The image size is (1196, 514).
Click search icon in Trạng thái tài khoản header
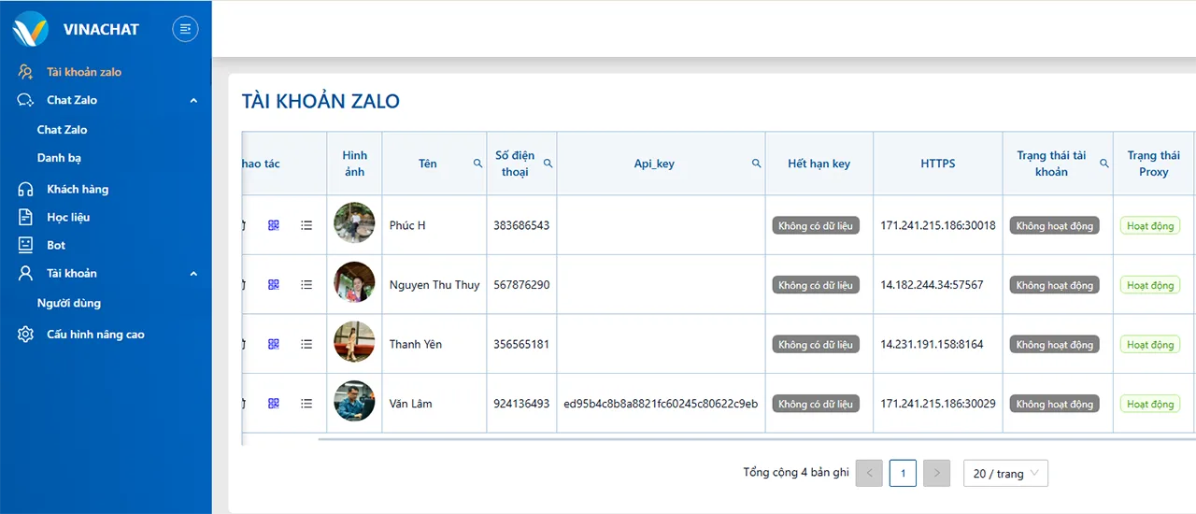point(1103,164)
